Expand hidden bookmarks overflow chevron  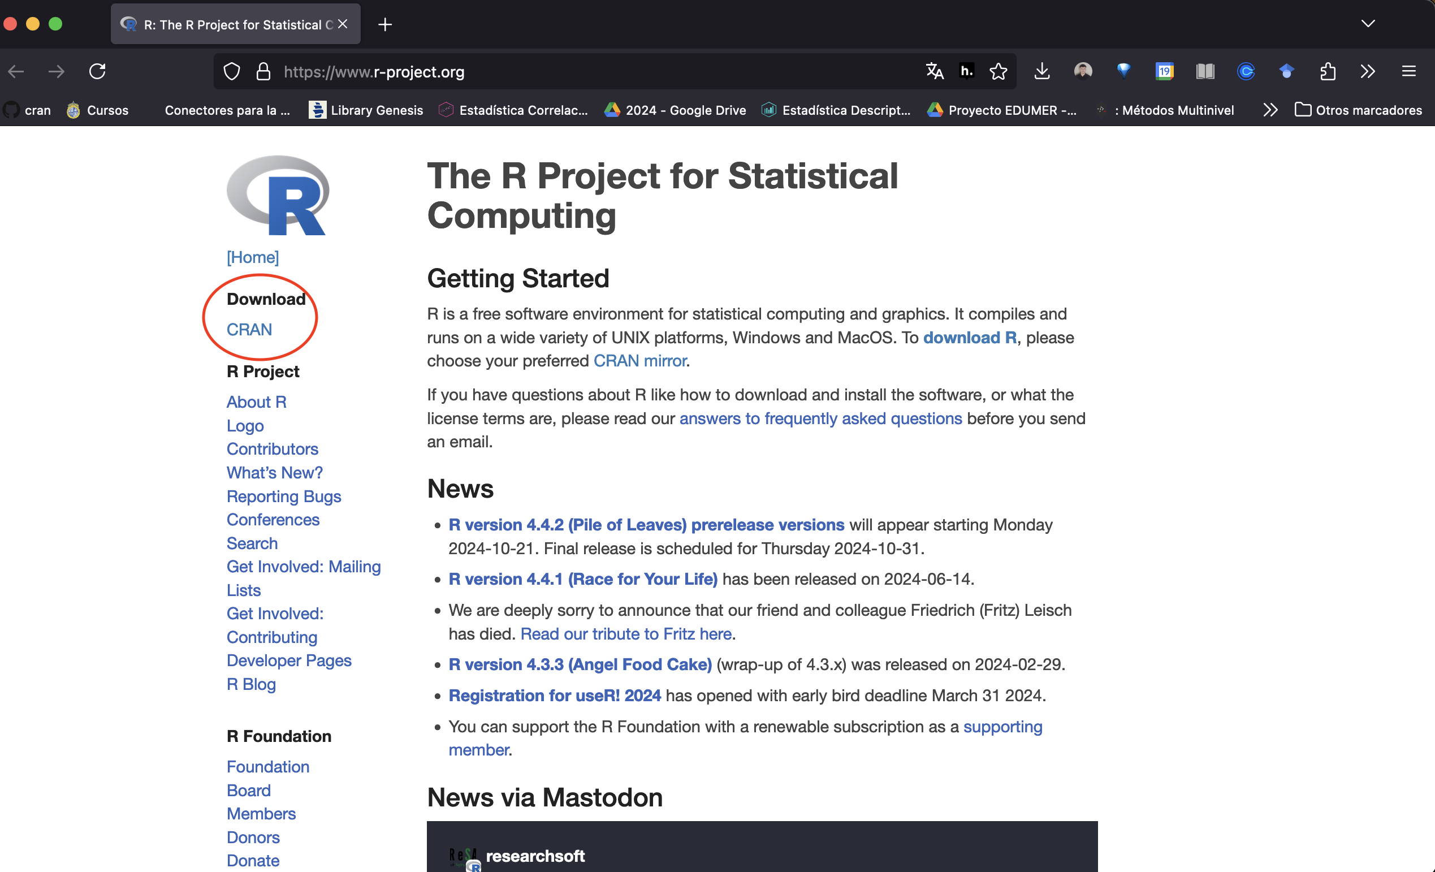1270,110
